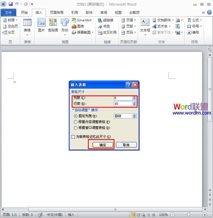This screenshot has width=213, height=218.
Task: Switch to Review (审阅) tab
Action: click(x=104, y=13)
